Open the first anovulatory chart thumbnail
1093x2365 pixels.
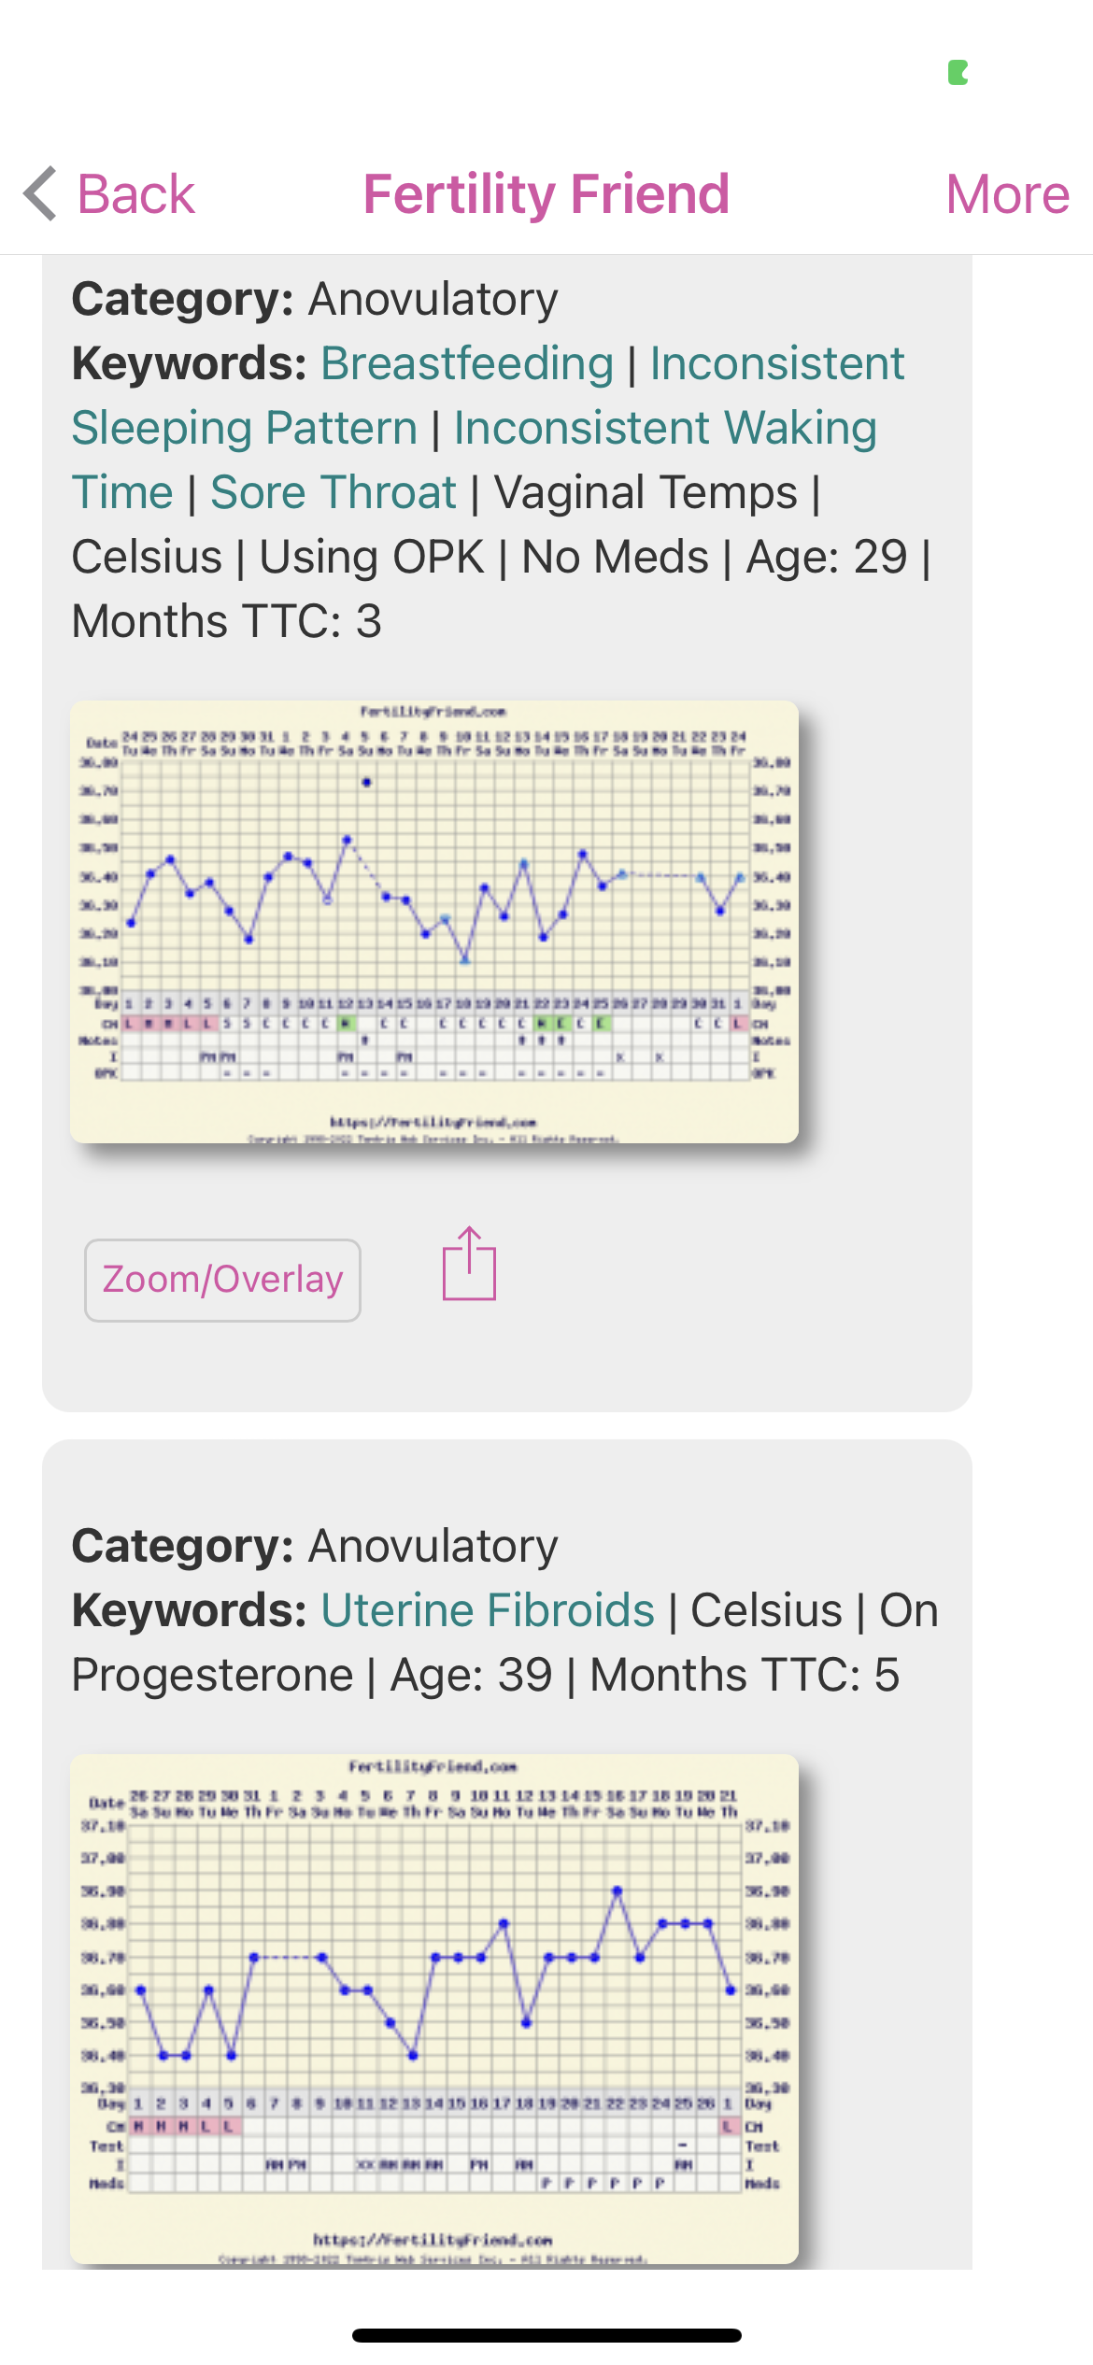coord(434,922)
